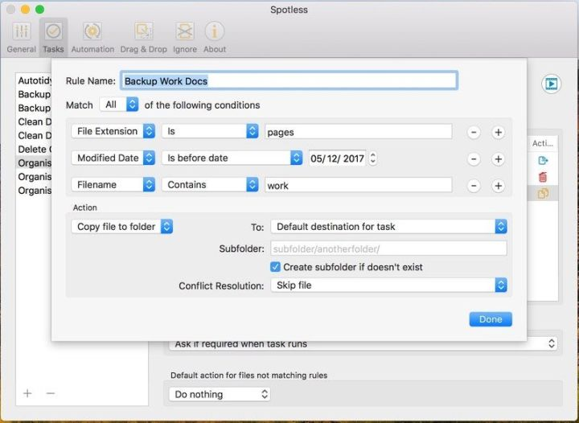Screen dimensions: 579x423
Task: Click the 'pages' extension value field
Action: [358, 132]
